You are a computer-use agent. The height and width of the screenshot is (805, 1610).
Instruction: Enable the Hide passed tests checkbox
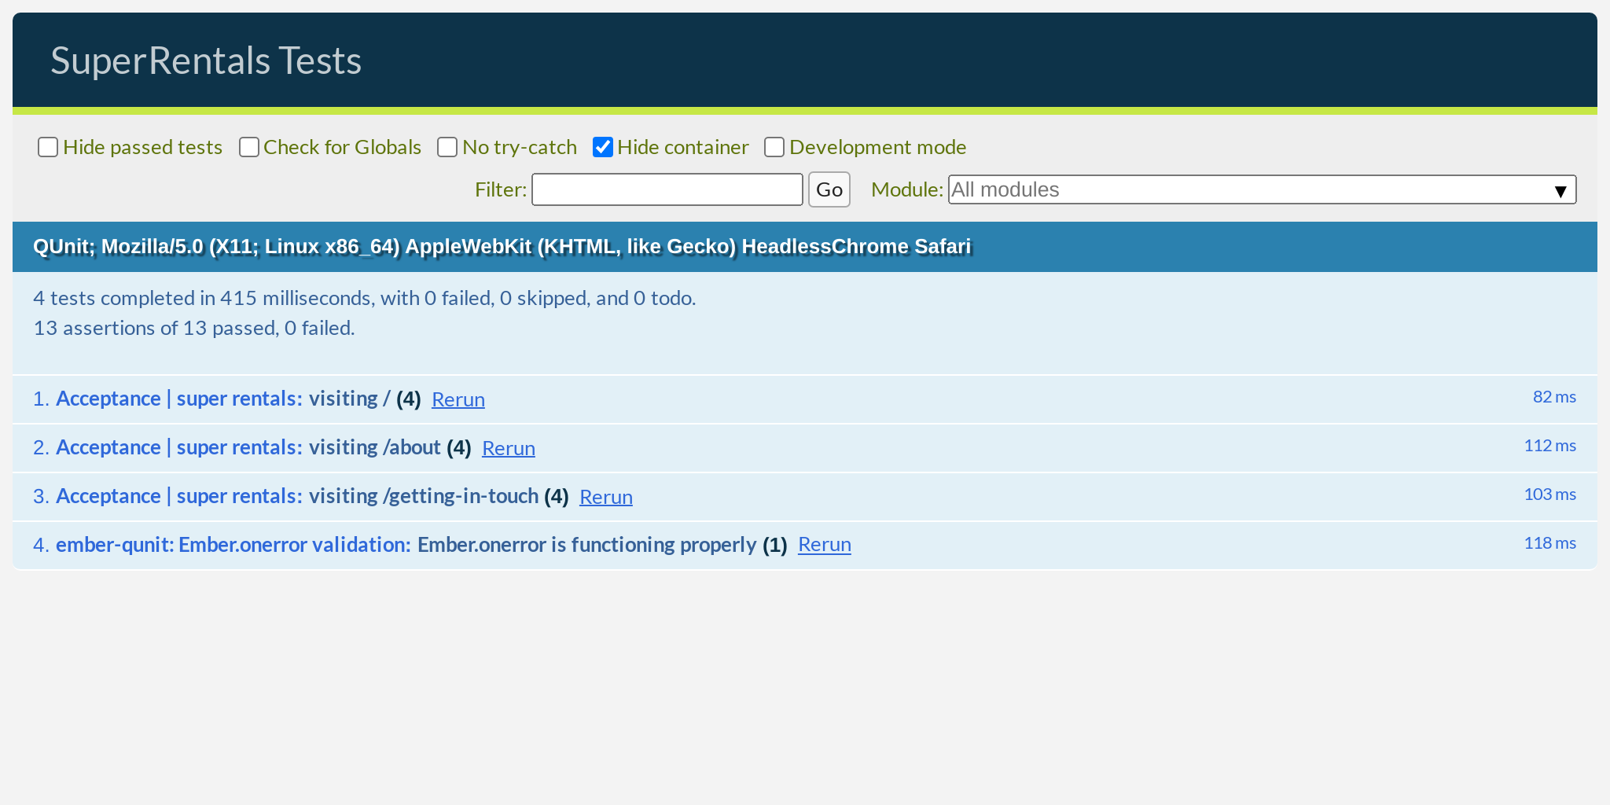point(48,147)
